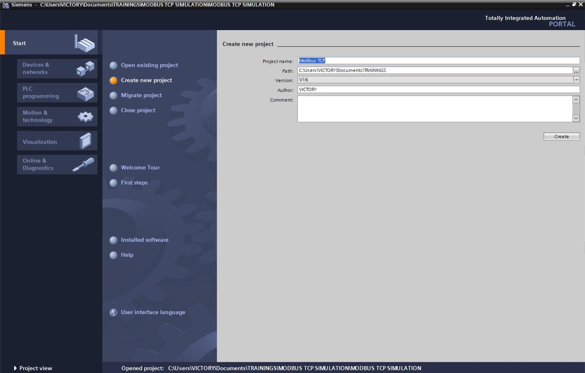This screenshot has height=373, width=585.
Task: Click the Start portal factory icon
Action: click(x=83, y=42)
